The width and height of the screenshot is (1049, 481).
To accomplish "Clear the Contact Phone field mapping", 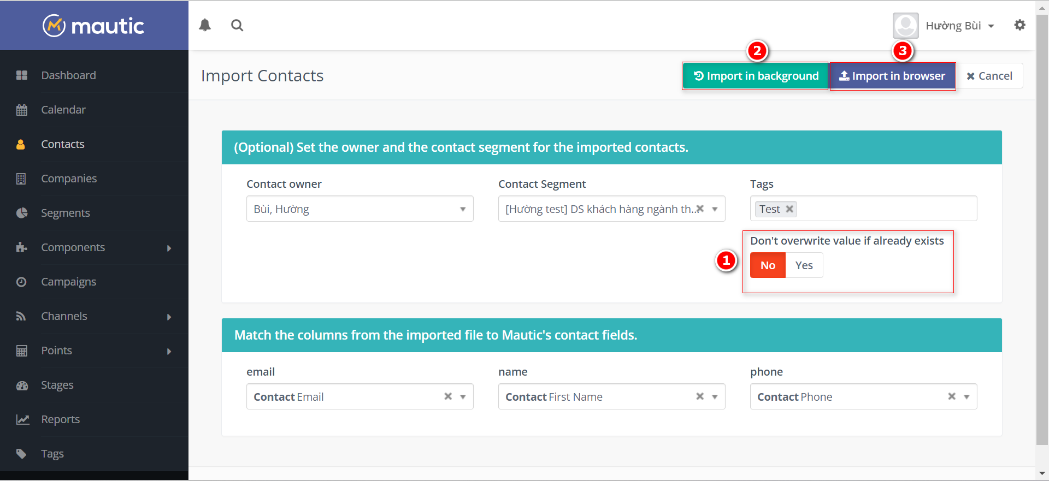I will pos(952,396).
